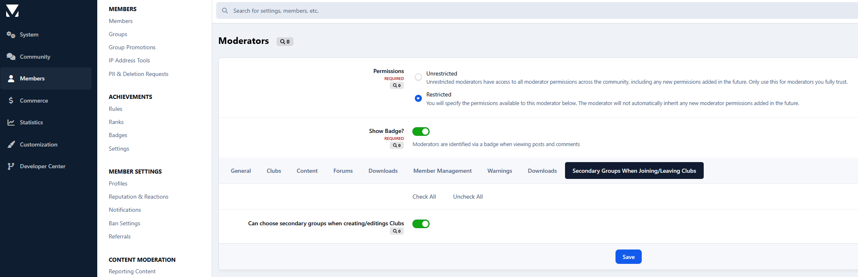Open the Warnings tab
This screenshot has height=277, width=858.
click(x=499, y=171)
